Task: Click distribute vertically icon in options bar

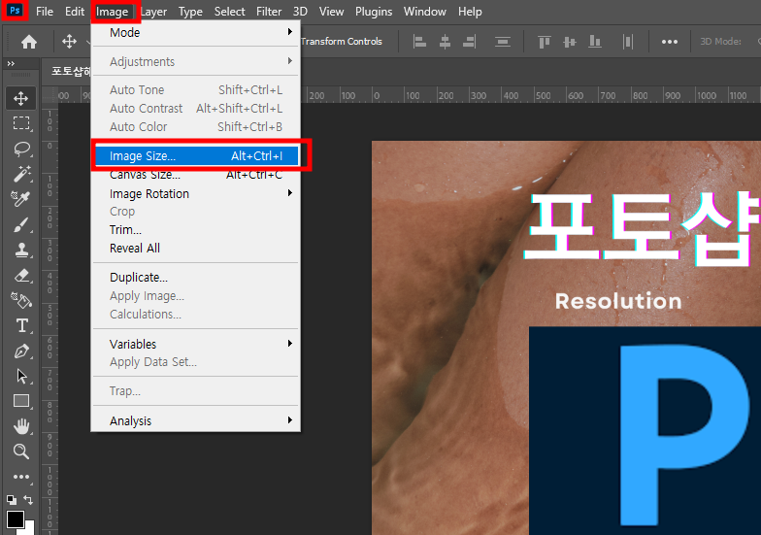Action: coord(503,42)
